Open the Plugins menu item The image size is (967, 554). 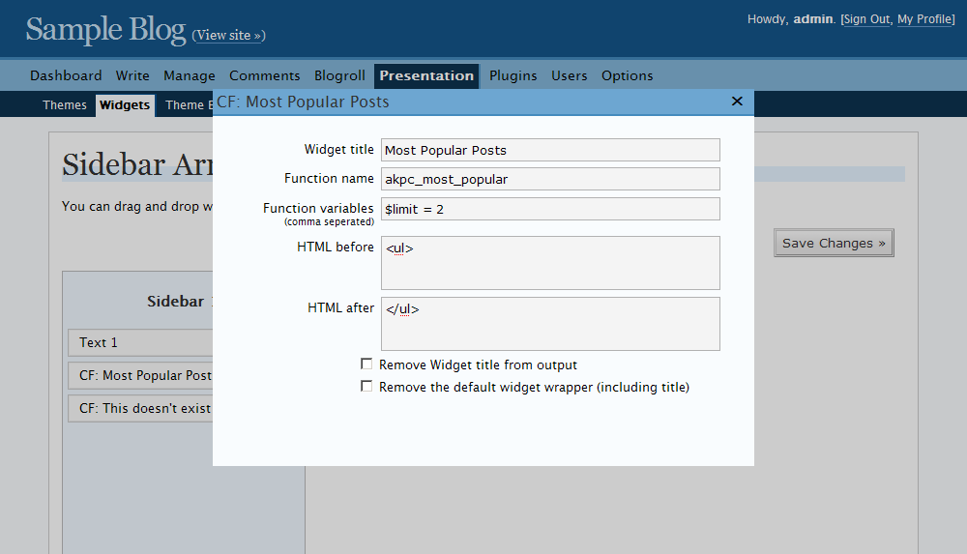coord(513,75)
